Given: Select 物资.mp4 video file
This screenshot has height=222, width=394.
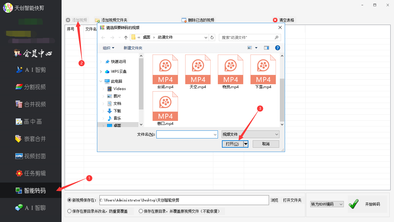Looking at the screenshot, I should point(231,72).
